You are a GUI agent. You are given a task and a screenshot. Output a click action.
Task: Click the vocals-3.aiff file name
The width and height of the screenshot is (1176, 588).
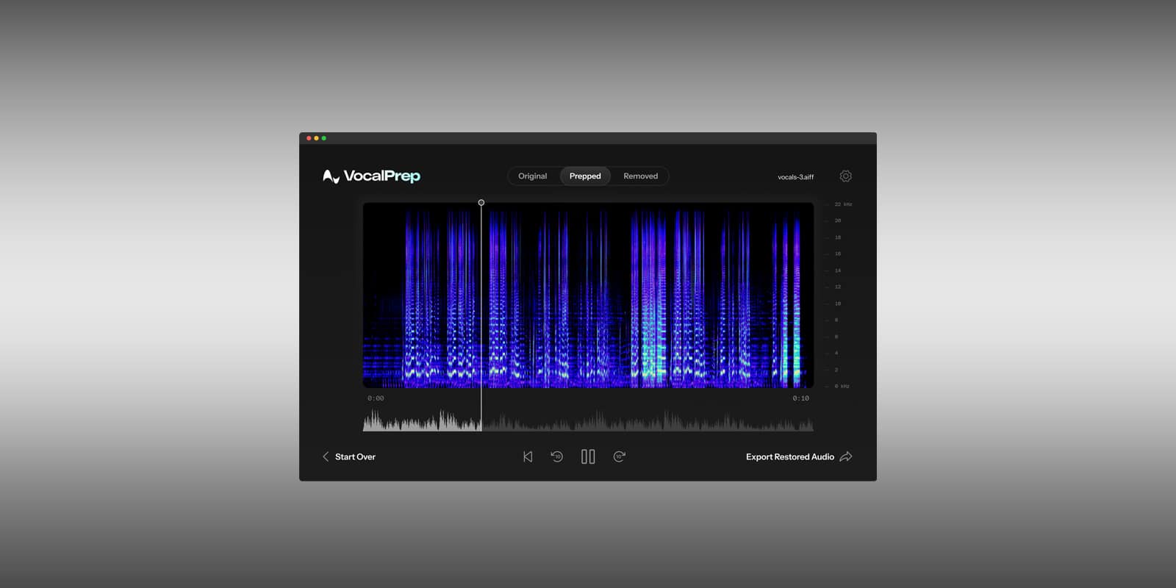click(x=796, y=177)
